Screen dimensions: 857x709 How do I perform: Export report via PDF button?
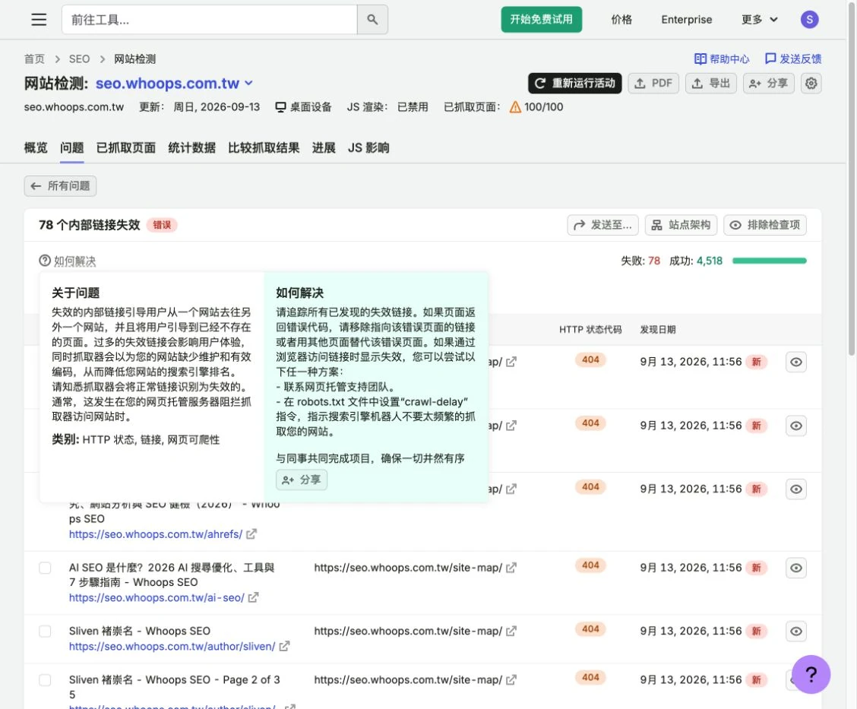click(x=653, y=83)
